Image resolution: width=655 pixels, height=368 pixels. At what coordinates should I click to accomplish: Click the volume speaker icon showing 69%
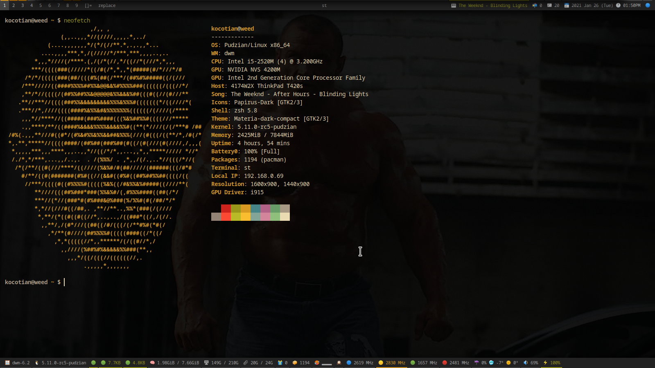click(x=526, y=363)
